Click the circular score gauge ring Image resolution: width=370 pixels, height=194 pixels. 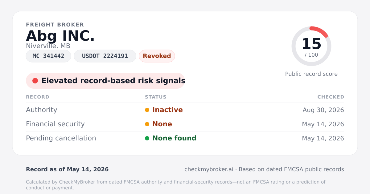pyautogui.click(x=311, y=46)
